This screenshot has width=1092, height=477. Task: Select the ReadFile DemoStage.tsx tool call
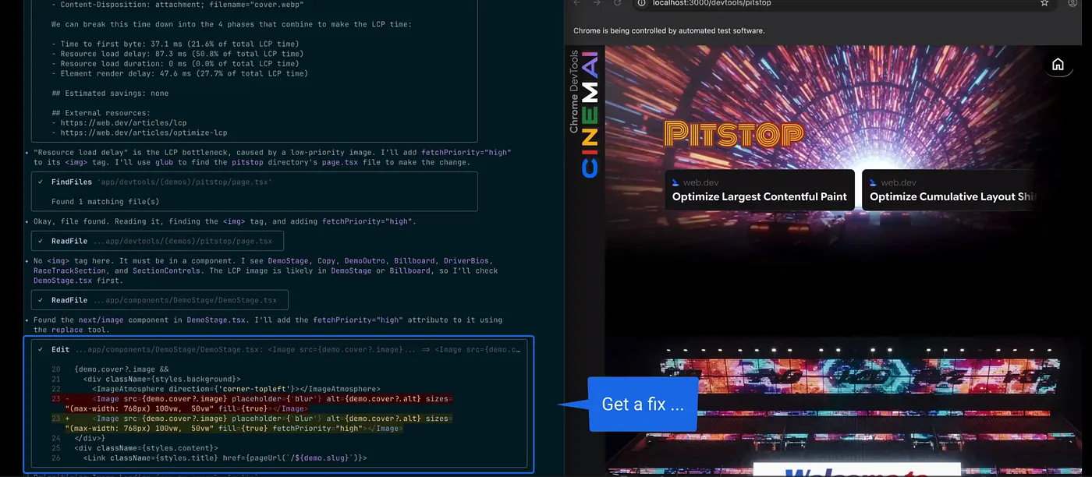click(x=160, y=300)
